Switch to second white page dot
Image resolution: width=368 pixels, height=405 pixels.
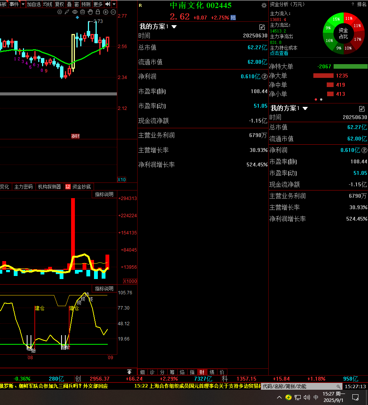coord(321,100)
